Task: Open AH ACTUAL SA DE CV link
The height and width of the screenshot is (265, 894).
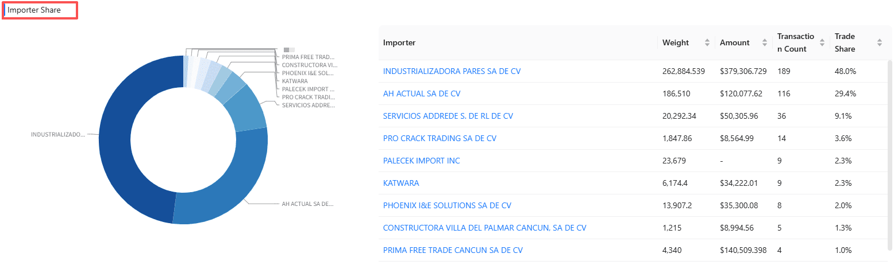Action: point(422,93)
